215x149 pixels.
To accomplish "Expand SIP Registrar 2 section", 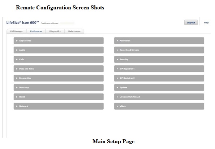I will [159, 78].
